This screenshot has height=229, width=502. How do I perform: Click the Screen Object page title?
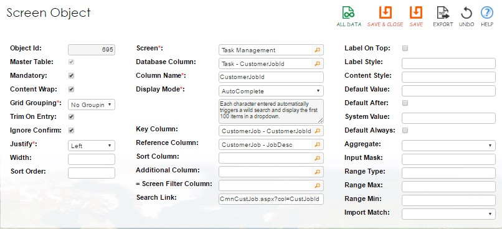[x=49, y=13]
